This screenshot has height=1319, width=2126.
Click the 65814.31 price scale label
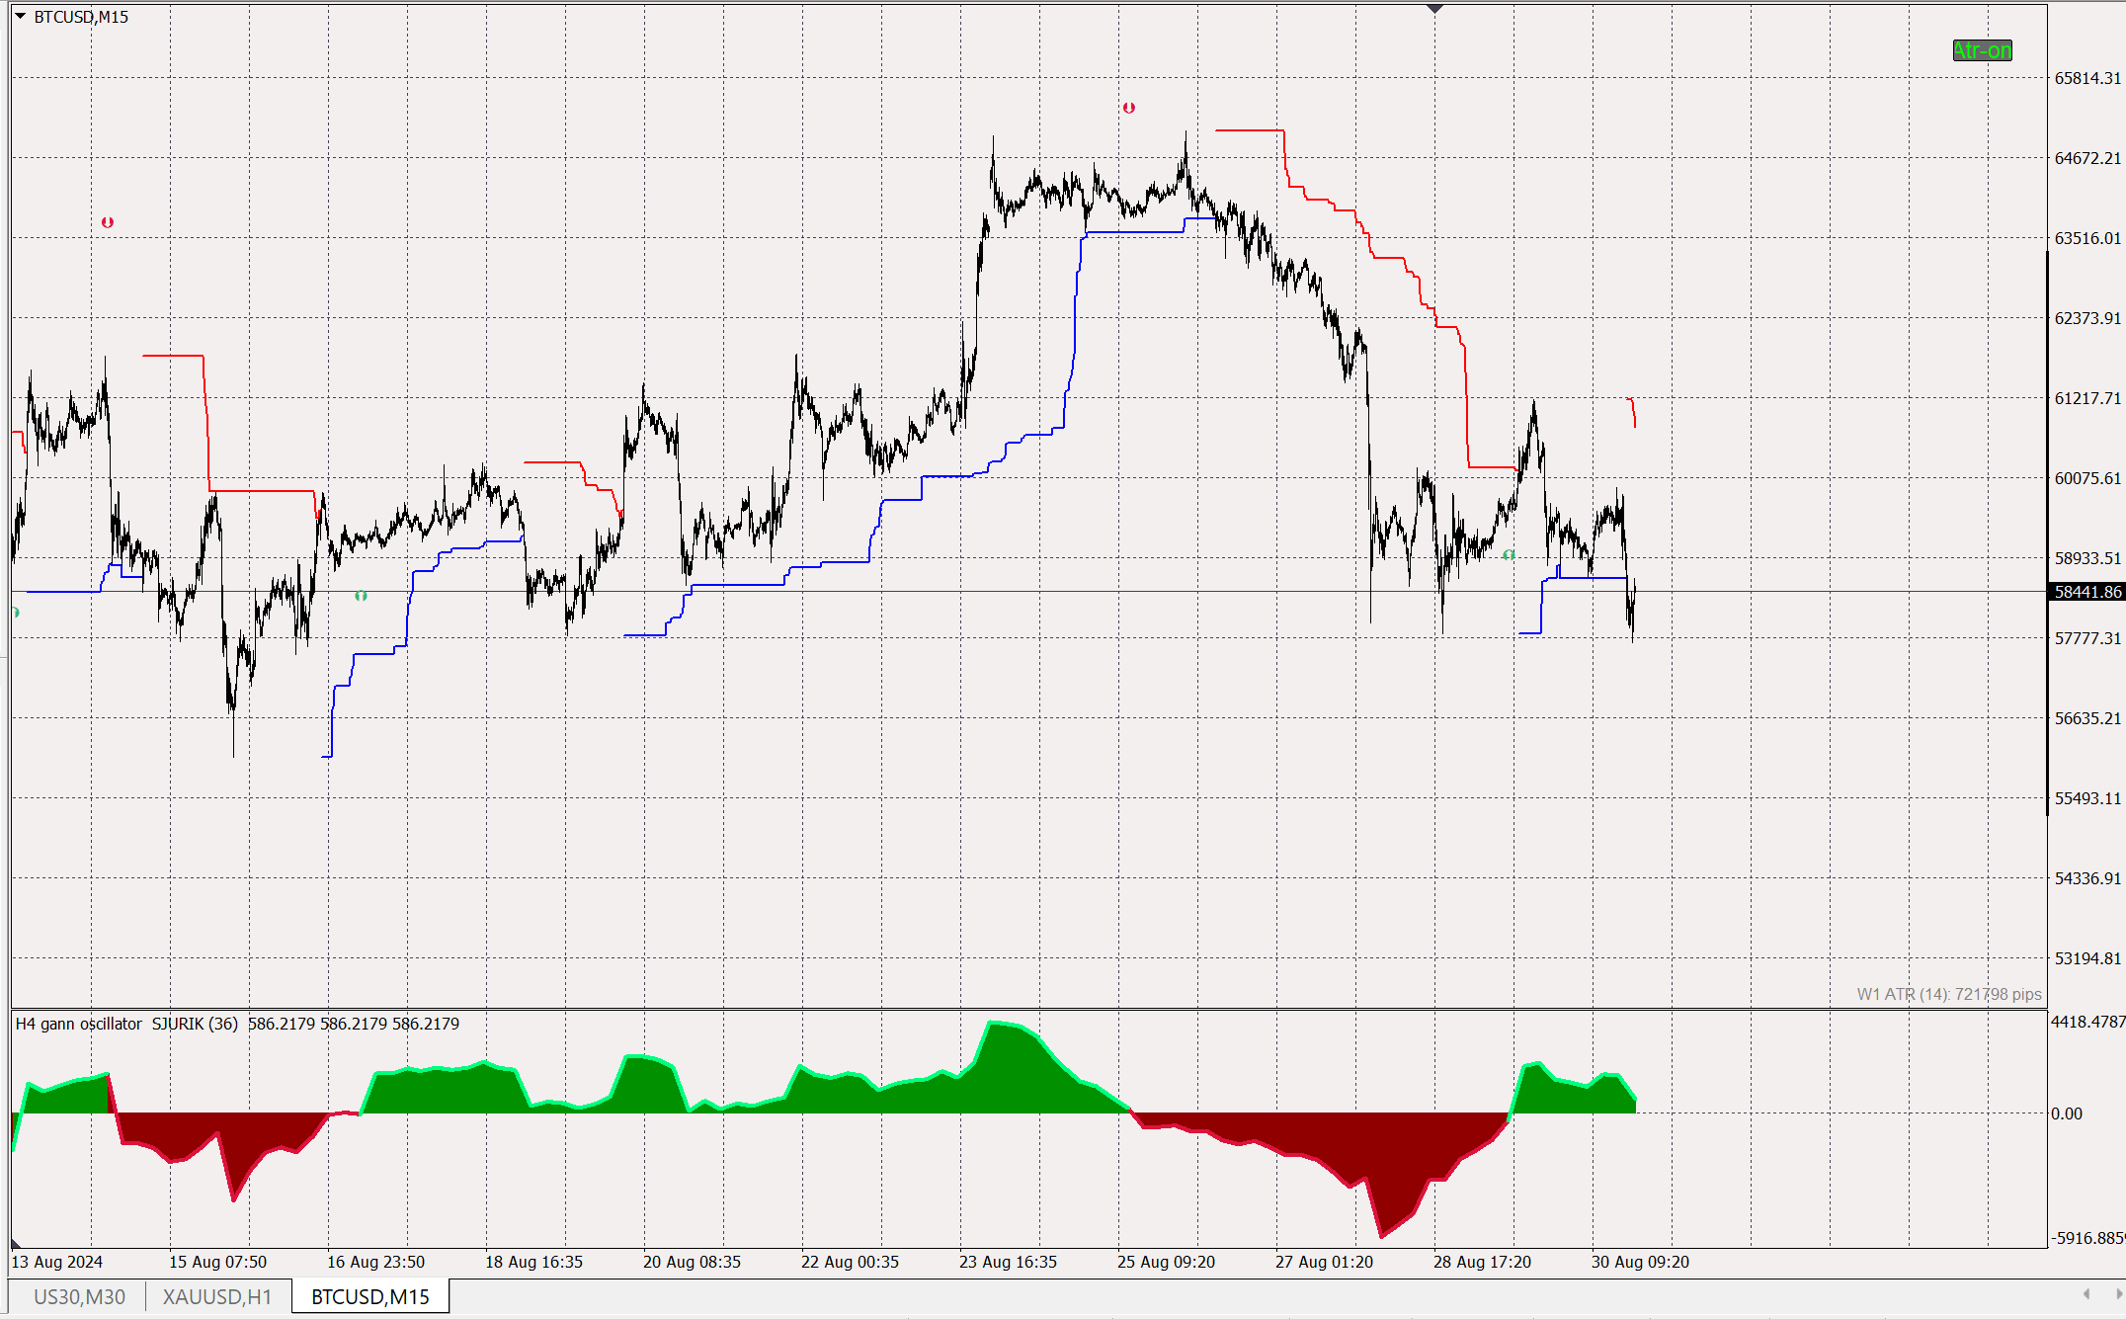[x=2086, y=78]
